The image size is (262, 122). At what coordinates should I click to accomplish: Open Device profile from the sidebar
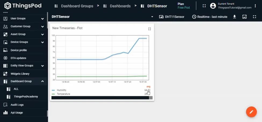pos(19,50)
